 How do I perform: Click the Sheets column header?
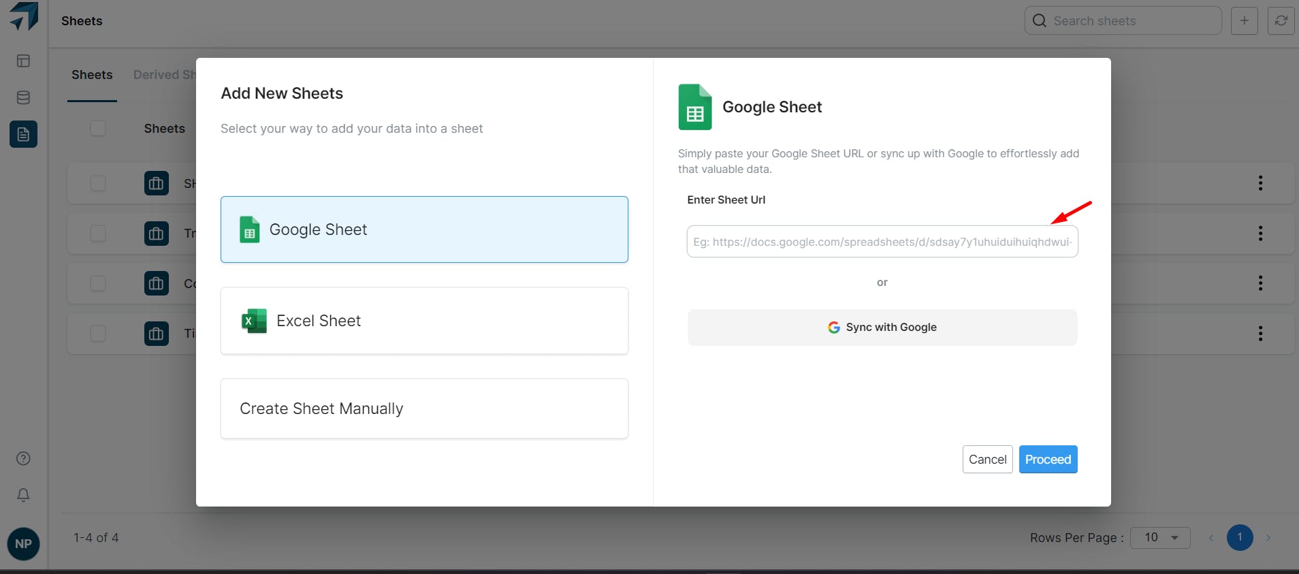point(164,129)
